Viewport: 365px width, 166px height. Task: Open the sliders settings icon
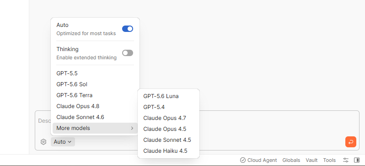pyautogui.click(x=346, y=160)
